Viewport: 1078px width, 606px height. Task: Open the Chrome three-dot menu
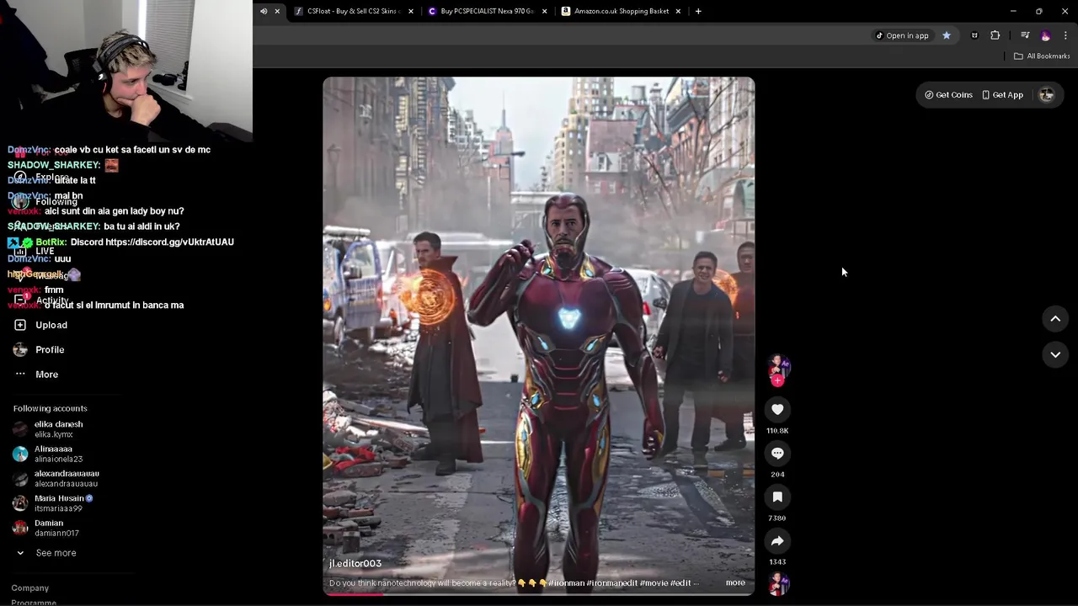pos(1065,35)
